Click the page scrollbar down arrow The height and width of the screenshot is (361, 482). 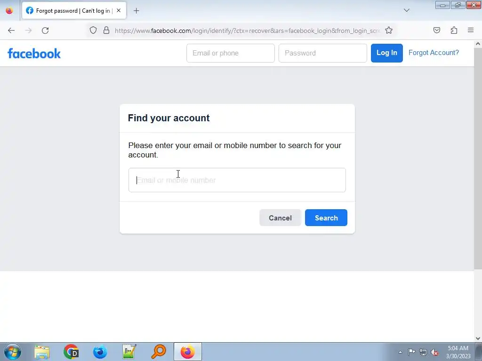click(478, 338)
